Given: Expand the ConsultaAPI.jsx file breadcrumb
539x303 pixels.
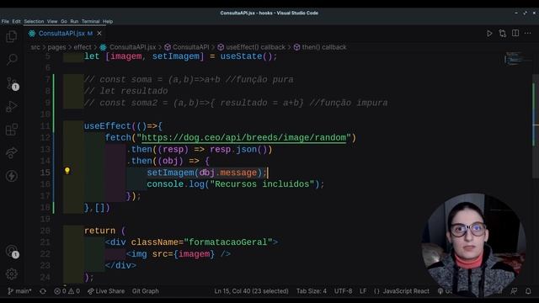Looking at the screenshot, I should click(x=128, y=47).
